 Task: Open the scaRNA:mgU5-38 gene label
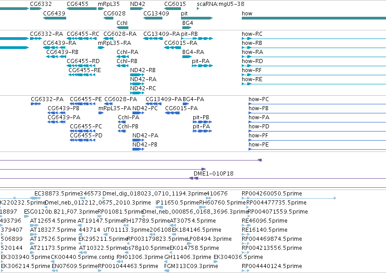pyautogui.click(x=220, y=4)
